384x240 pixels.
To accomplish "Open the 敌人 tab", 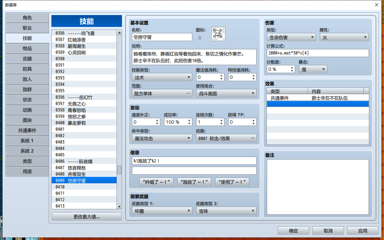I will (27, 79).
